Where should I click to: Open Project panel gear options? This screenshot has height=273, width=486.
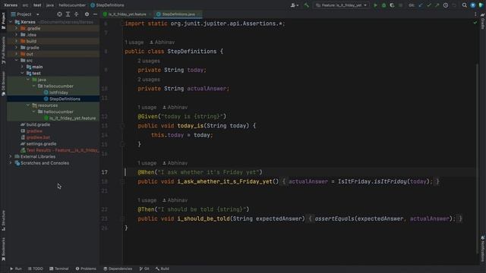(x=87, y=14)
